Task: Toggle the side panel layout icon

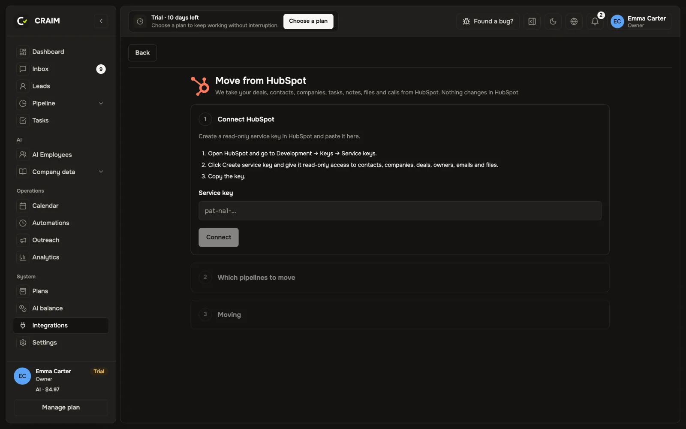Action: point(532,21)
